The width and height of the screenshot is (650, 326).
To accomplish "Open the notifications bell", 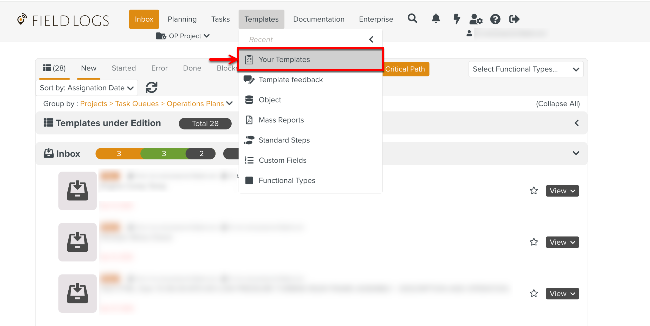I will tap(436, 19).
